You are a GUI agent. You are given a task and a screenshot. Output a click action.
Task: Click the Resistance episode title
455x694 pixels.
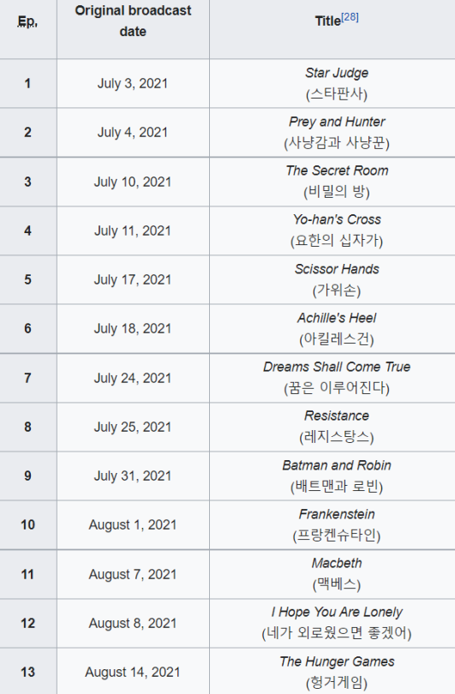click(x=337, y=416)
